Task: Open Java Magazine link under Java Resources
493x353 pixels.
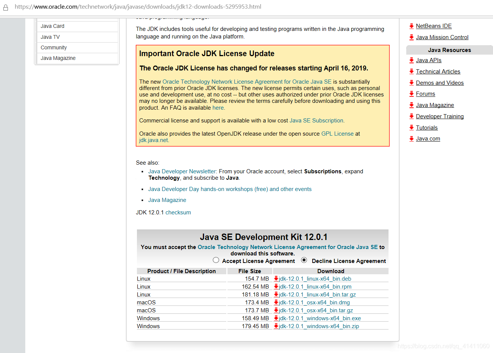Action: tap(435, 105)
